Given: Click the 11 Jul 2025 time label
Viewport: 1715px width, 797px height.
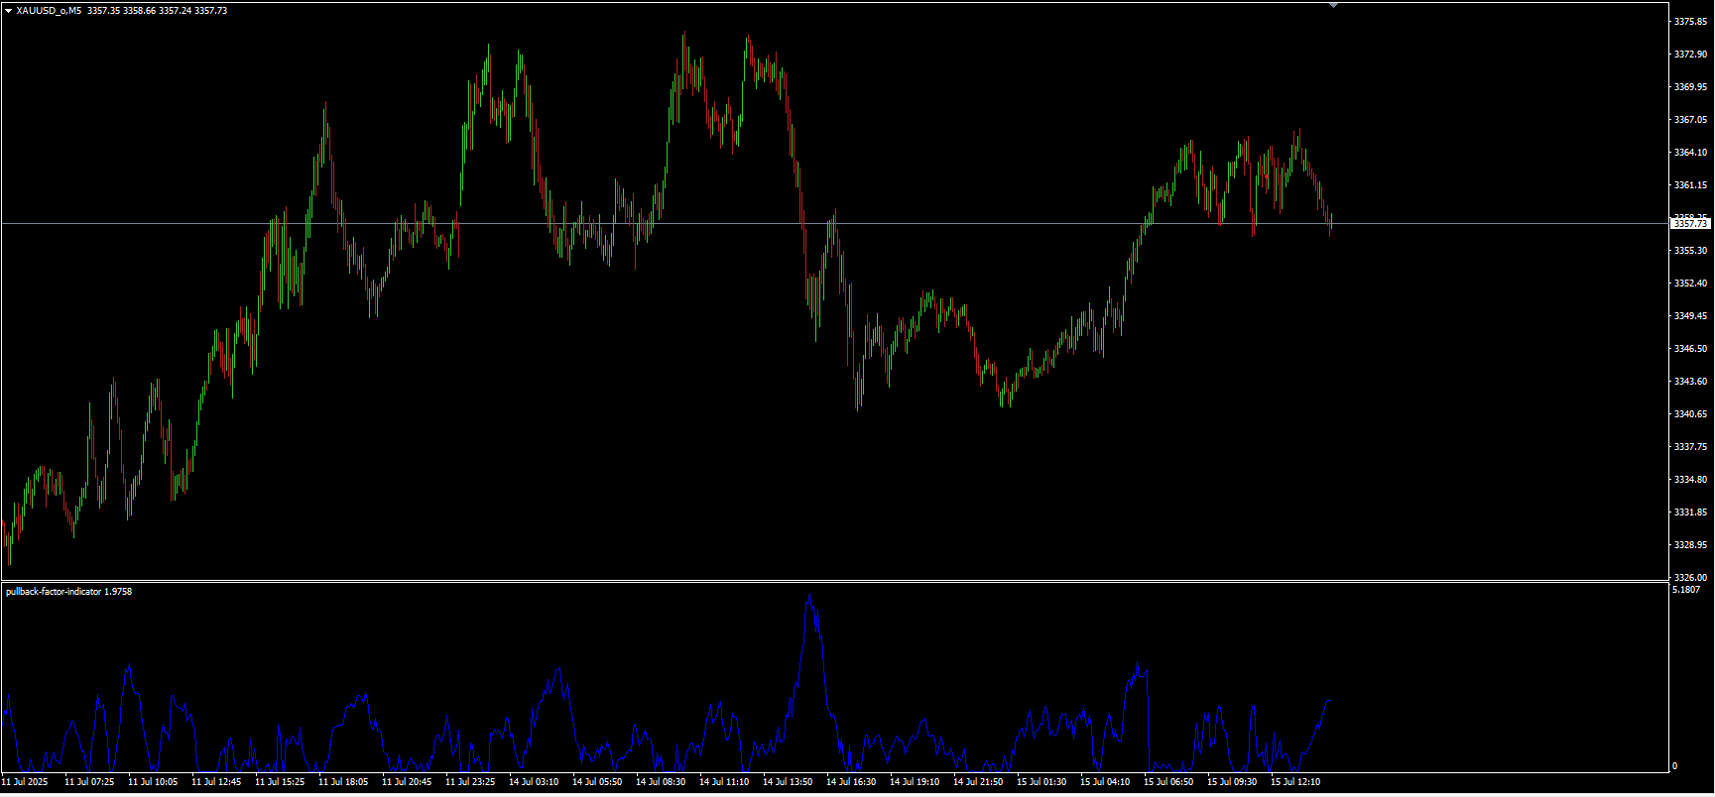Looking at the screenshot, I should click(25, 782).
